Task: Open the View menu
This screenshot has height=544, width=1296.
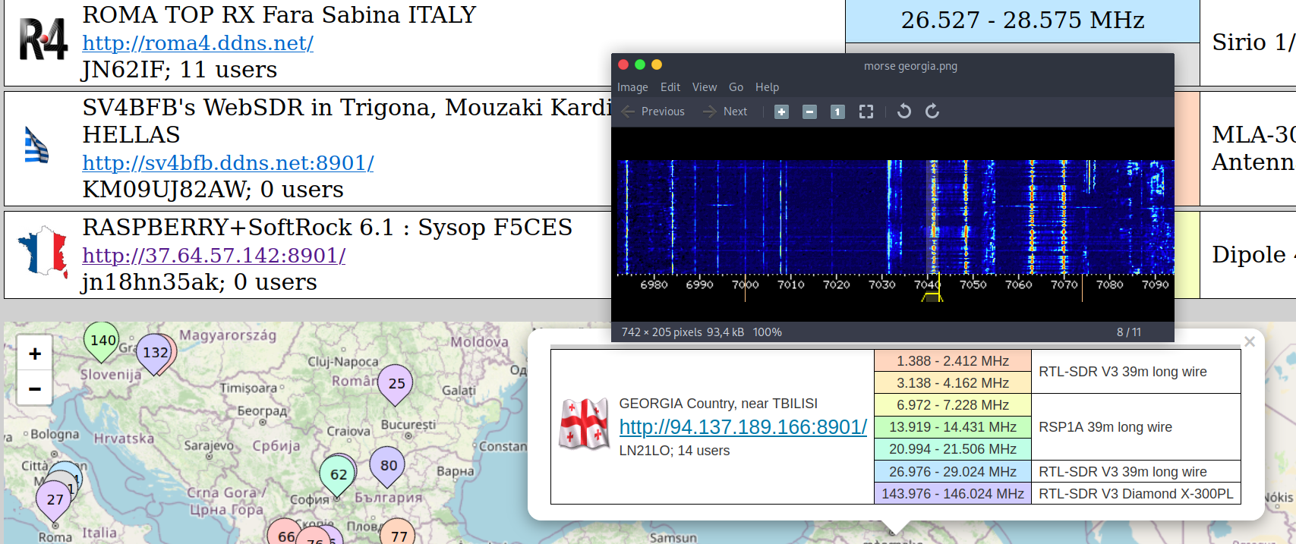Action: click(705, 87)
